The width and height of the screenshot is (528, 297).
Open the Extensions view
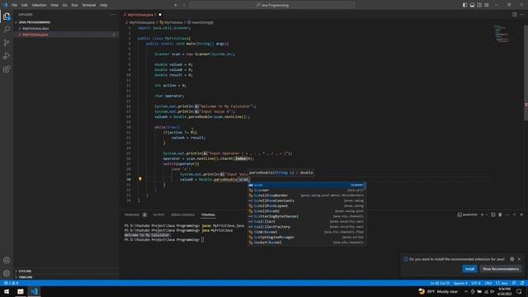[7, 69]
